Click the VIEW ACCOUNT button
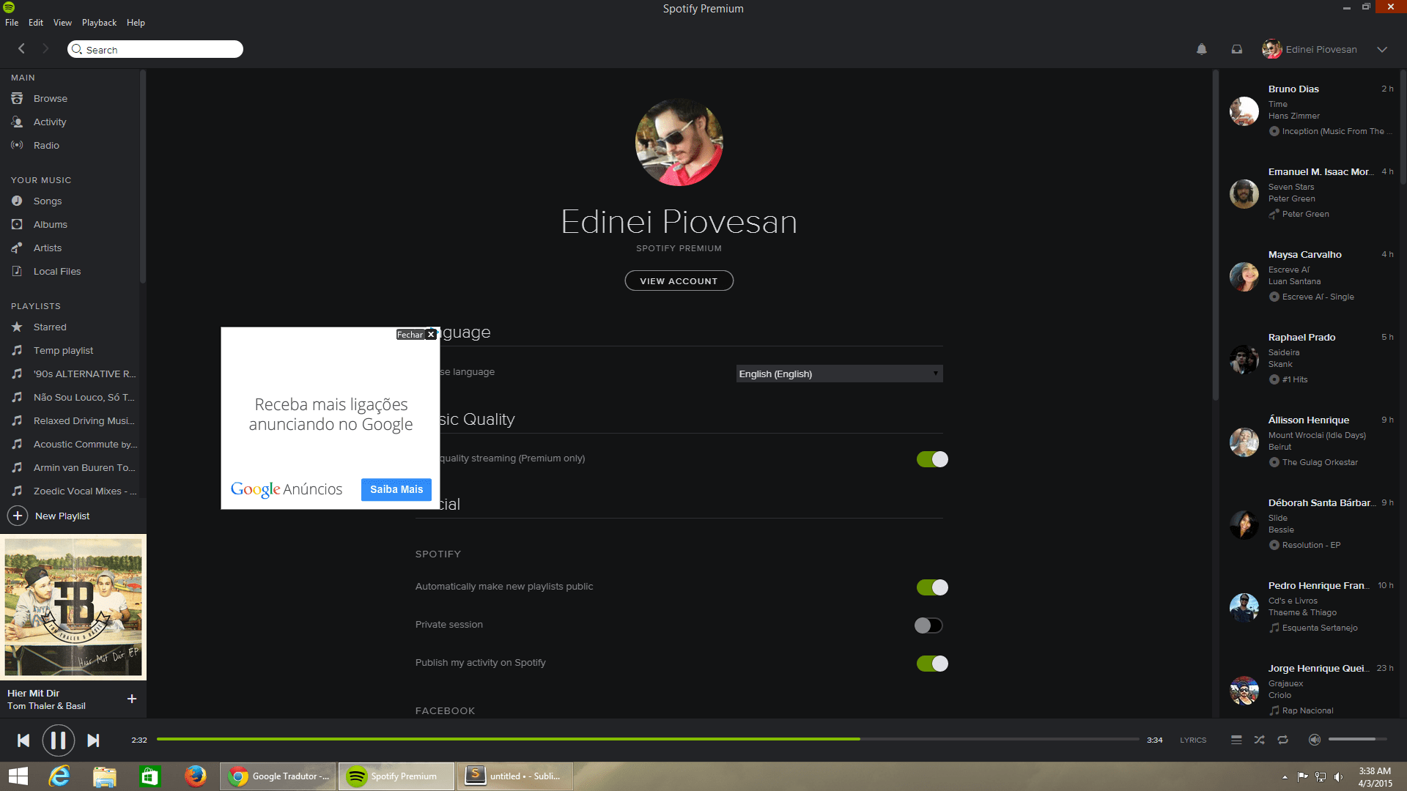The width and height of the screenshot is (1407, 791). pos(679,281)
